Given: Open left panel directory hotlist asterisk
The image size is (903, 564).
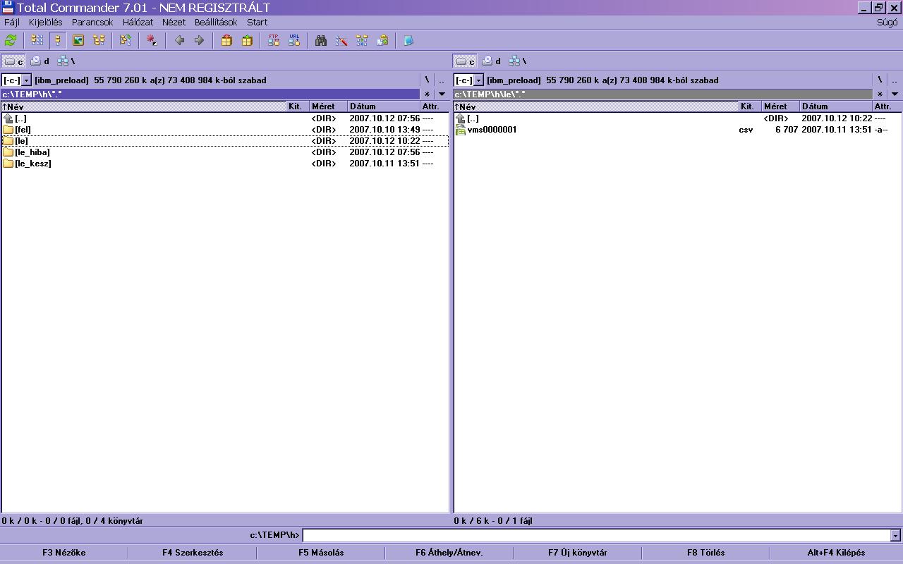Looking at the screenshot, I should click(x=427, y=94).
